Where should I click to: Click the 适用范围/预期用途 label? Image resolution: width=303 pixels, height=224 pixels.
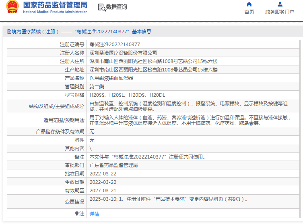coord(64,120)
